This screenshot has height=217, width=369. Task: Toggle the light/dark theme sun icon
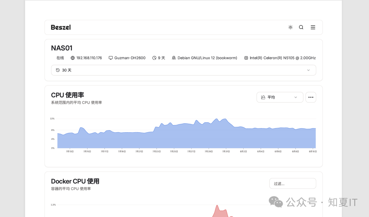click(290, 27)
